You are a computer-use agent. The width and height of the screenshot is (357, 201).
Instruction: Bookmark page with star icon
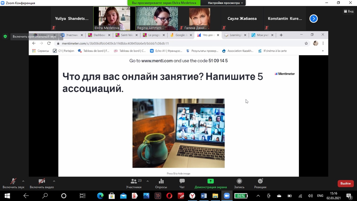pyautogui.click(x=306, y=43)
